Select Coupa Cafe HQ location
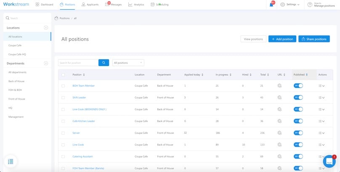 pos(17,54)
